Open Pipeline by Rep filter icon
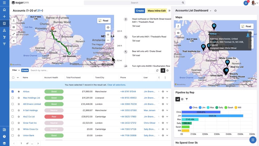This screenshot has width=259, height=146. (187, 99)
